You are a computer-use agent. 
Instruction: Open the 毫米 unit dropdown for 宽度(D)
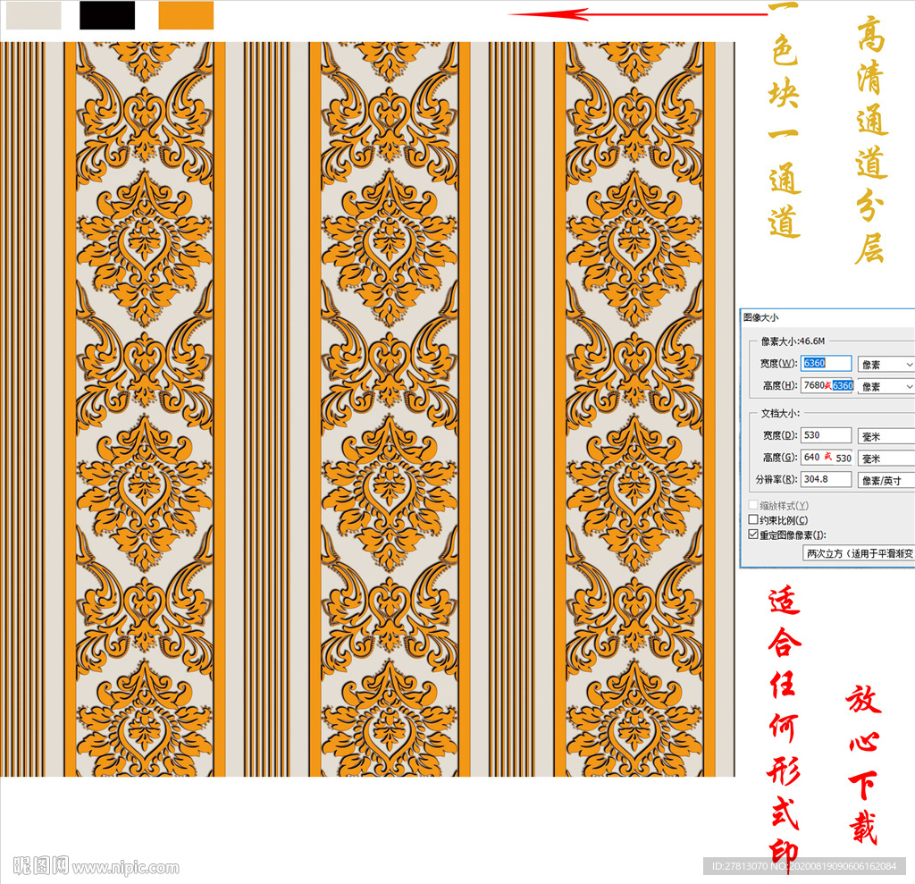coord(886,436)
